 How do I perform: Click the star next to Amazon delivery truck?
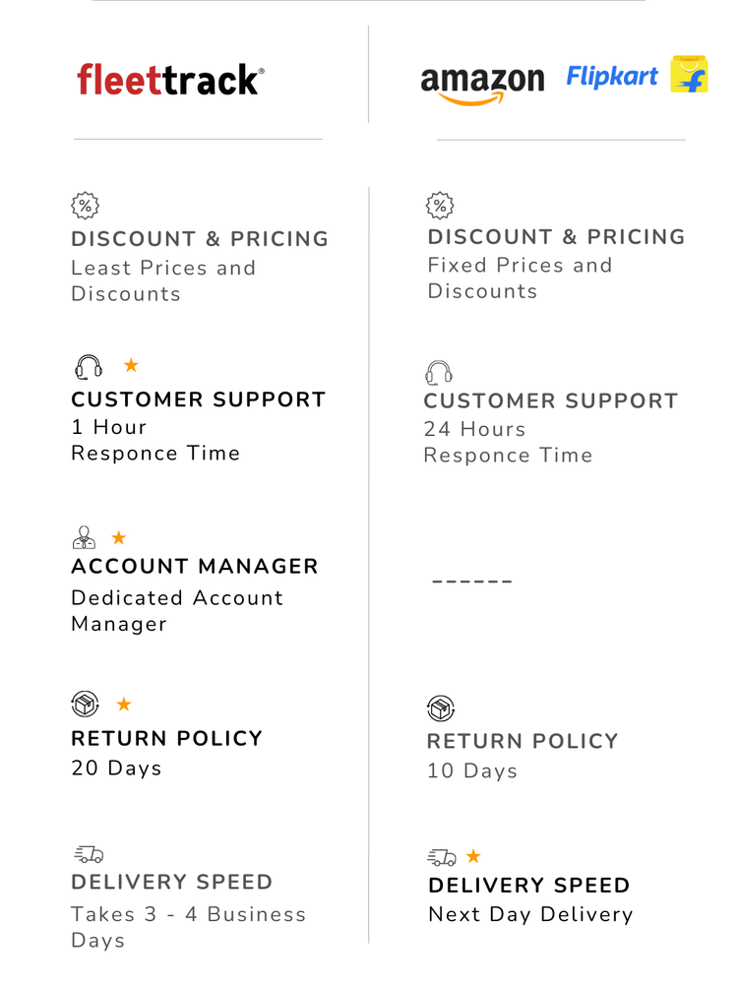point(473,856)
